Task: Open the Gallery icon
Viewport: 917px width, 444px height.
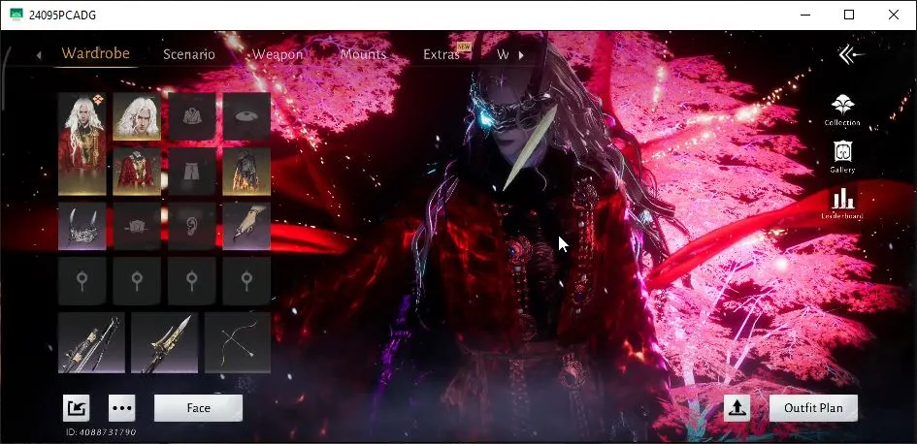Action: pyautogui.click(x=841, y=155)
